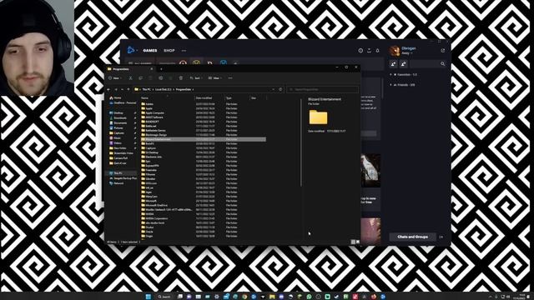Click the Cut icon in File Explorer toolbar
Viewport: 534px width, 300px height.
130,77
